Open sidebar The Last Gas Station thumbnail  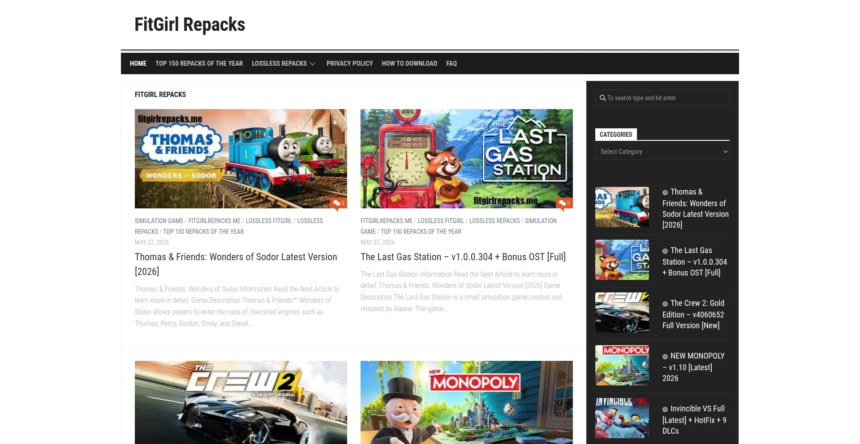point(622,260)
